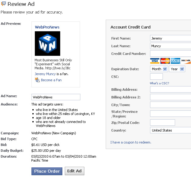Click the 'who are not already connected to WebProNews' bullet
Screen dimensions: 191x180
coord(61,124)
